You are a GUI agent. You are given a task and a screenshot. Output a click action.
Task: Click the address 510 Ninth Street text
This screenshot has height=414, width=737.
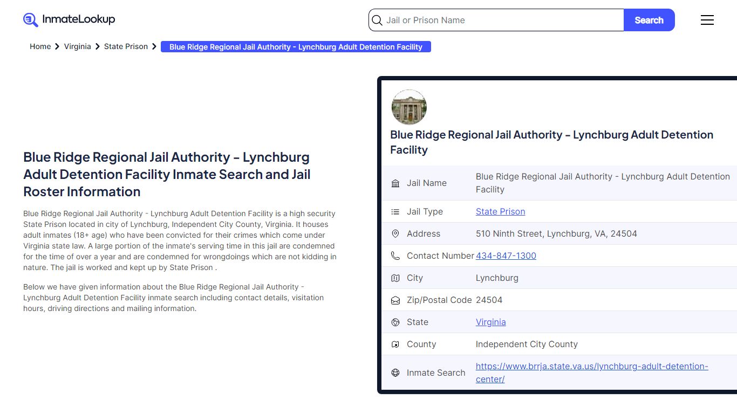tap(556, 234)
